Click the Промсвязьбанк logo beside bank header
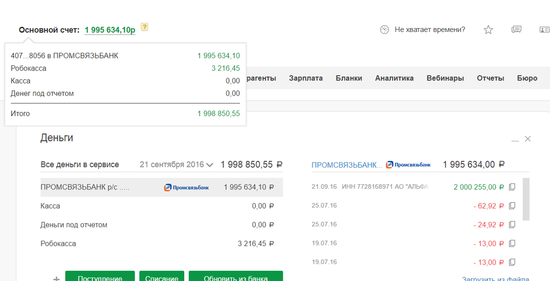This screenshot has height=281, width=550. coord(408,164)
